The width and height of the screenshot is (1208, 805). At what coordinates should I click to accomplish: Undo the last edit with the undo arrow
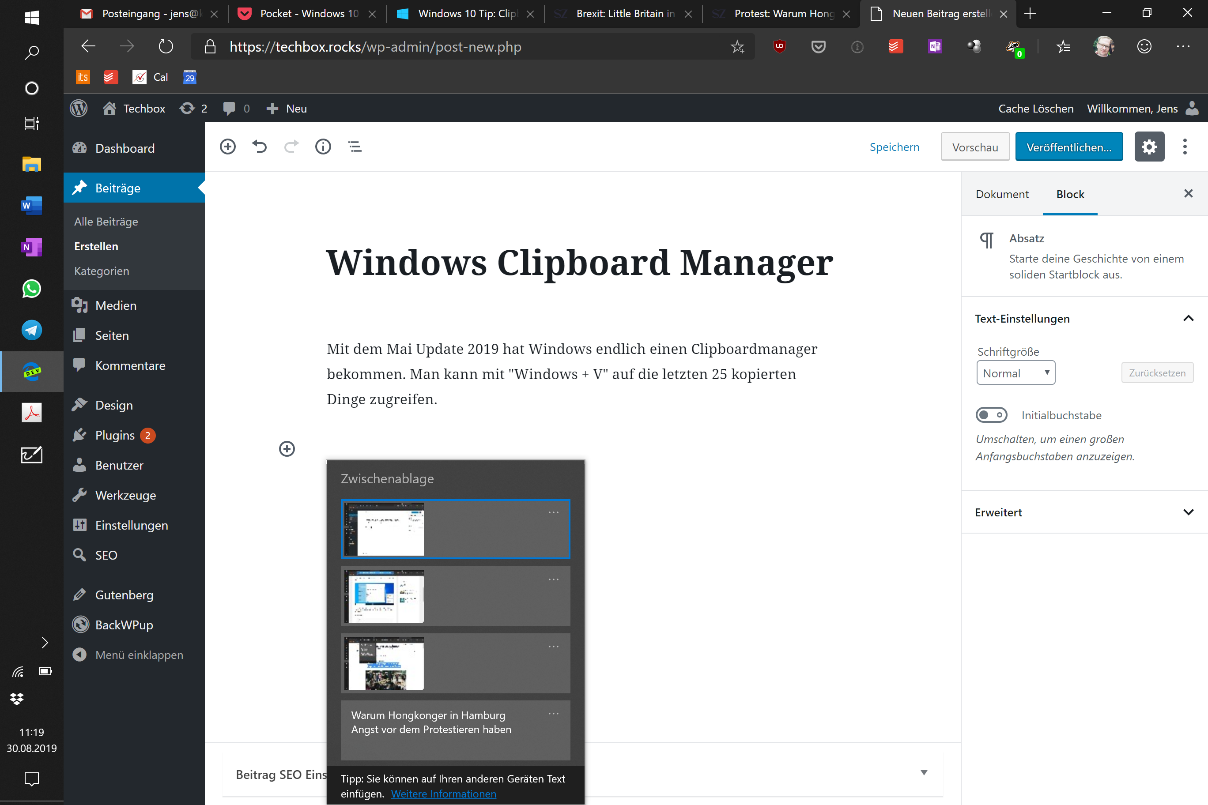[259, 147]
